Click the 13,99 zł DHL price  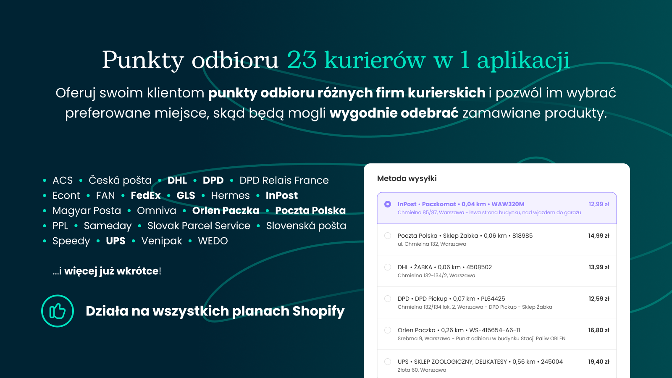coord(599,267)
